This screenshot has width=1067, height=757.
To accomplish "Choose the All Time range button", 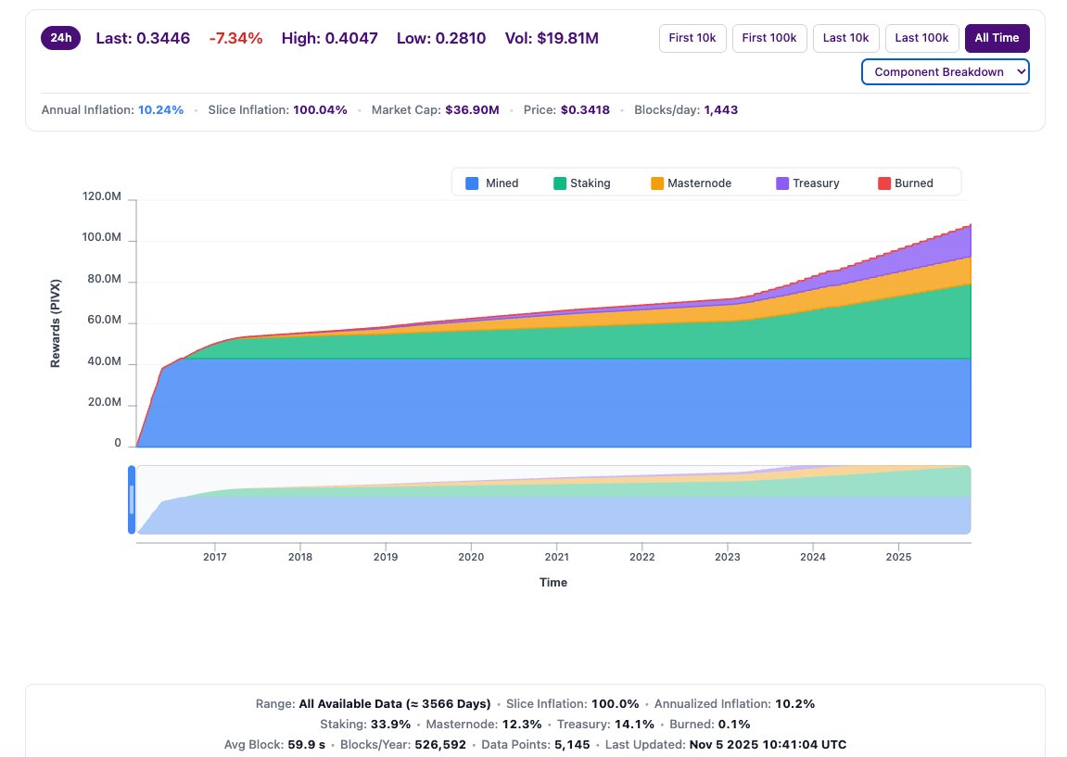I will point(997,38).
